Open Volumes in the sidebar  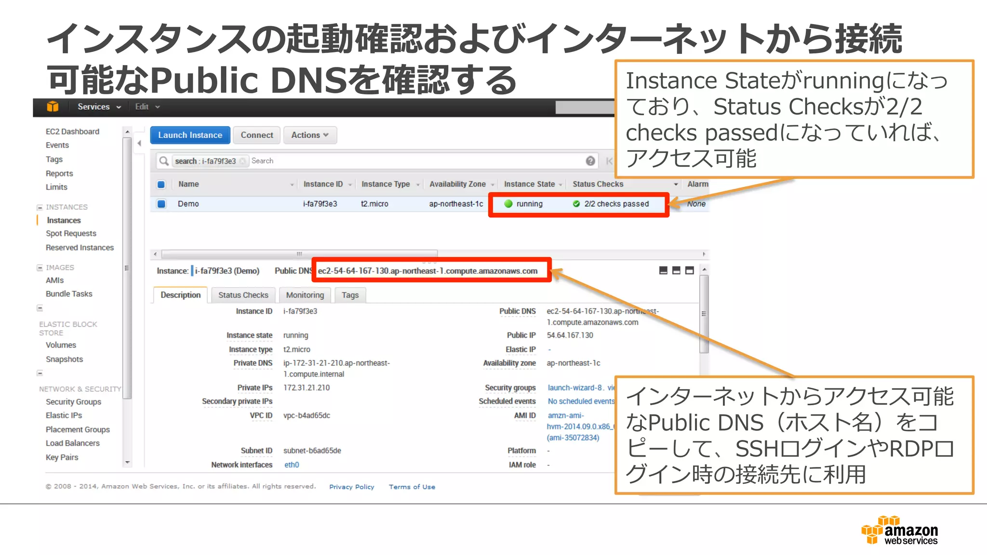point(61,345)
